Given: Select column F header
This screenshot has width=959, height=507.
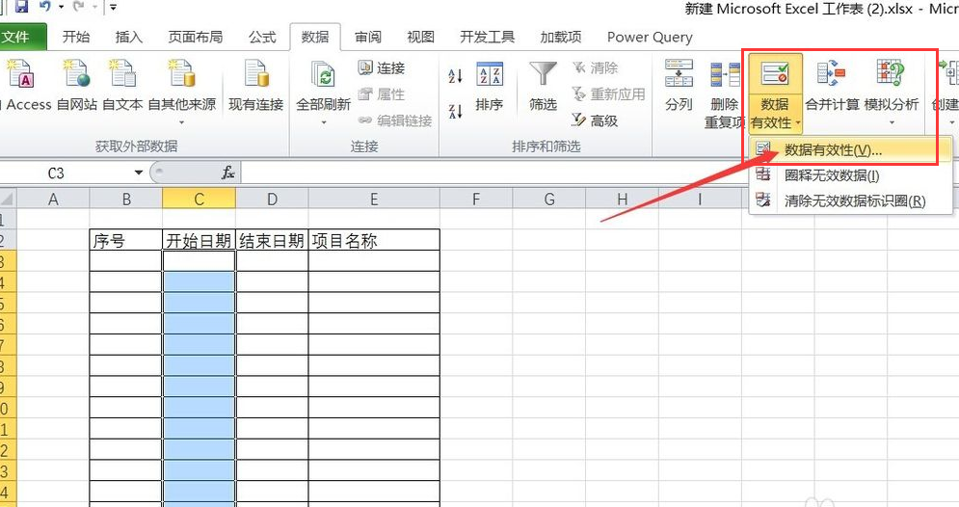Looking at the screenshot, I should point(476,199).
